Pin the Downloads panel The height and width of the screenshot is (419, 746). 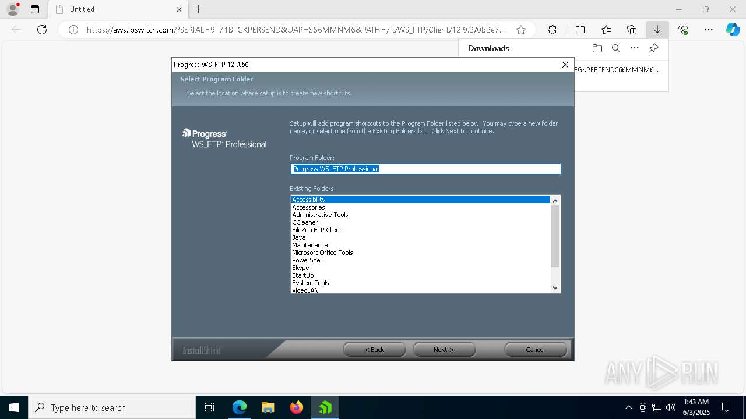654,48
